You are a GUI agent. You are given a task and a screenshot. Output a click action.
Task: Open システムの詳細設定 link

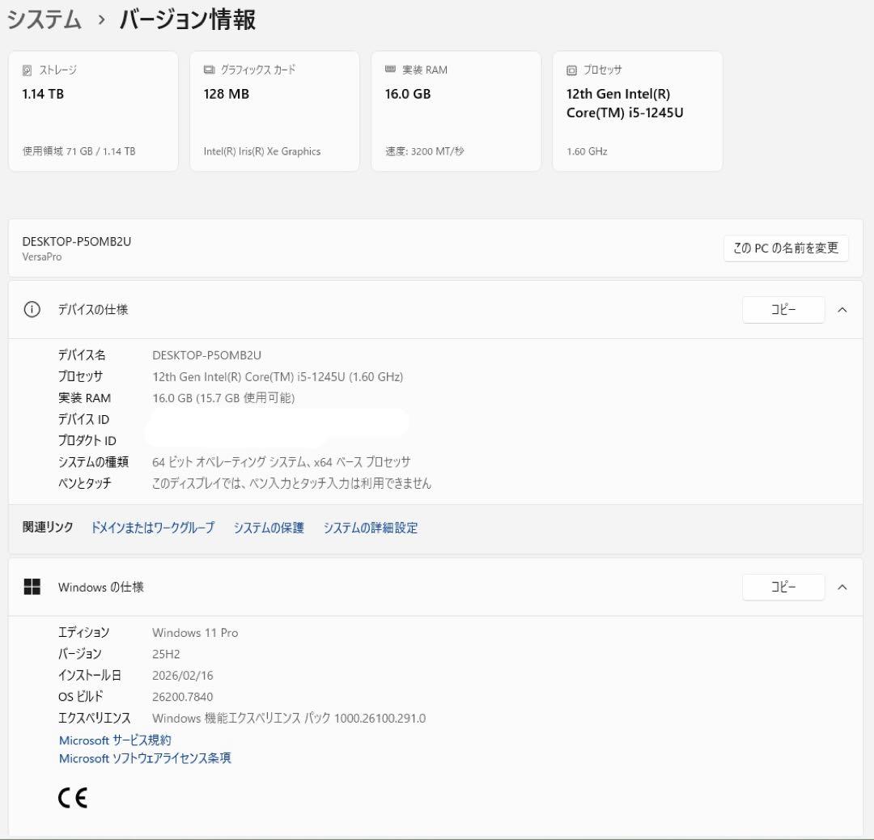(371, 528)
